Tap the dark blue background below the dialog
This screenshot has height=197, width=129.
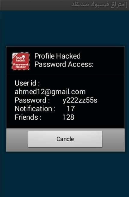[64, 174]
